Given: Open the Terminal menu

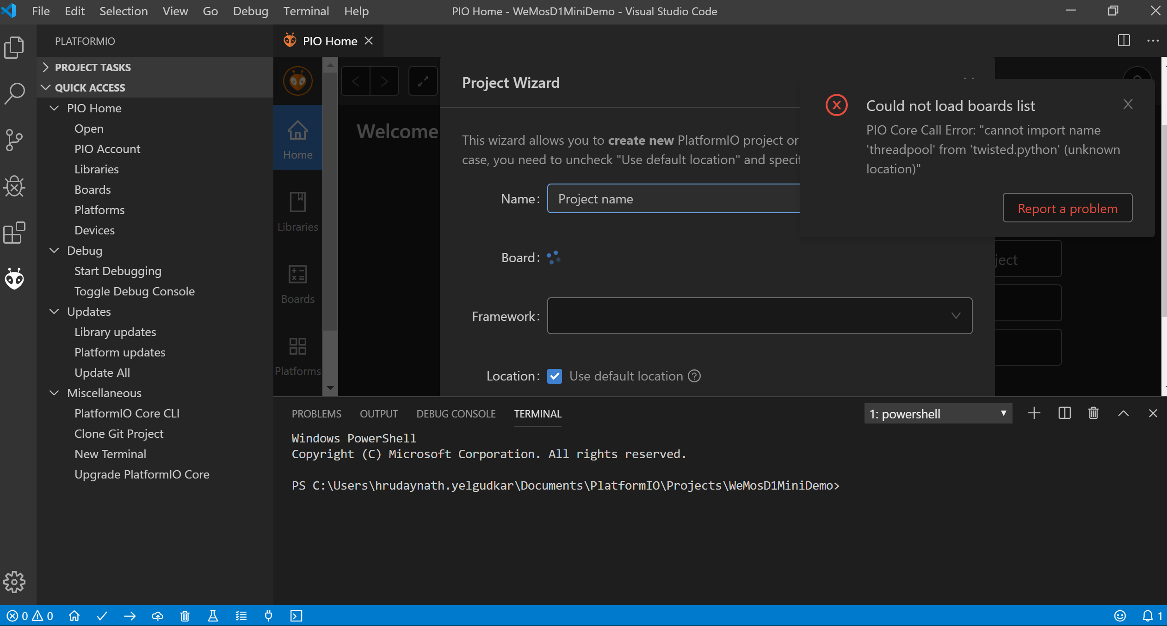Looking at the screenshot, I should tap(306, 11).
